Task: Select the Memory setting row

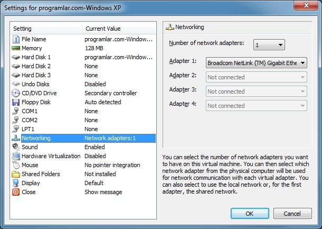Action: pos(83,48)
